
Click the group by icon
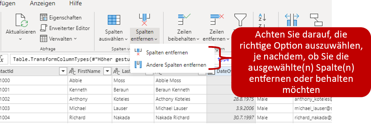click(x=316, y=20)
